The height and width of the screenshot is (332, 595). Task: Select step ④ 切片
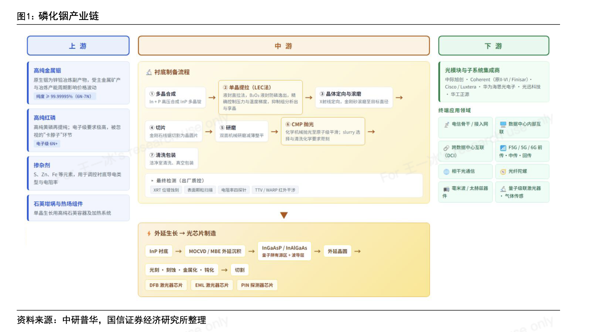(x=174, y=131)
